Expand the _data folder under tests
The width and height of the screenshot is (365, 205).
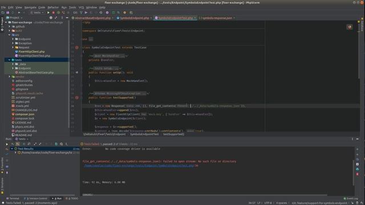[13, 64]
